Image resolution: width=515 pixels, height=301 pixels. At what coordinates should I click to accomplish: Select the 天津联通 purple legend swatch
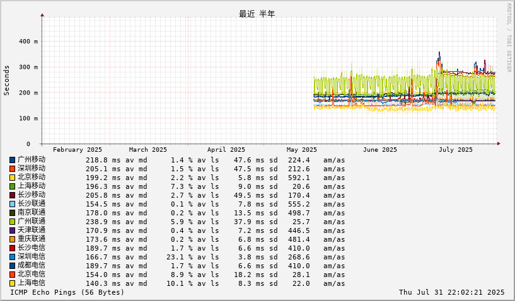click(x=13, y=230)
